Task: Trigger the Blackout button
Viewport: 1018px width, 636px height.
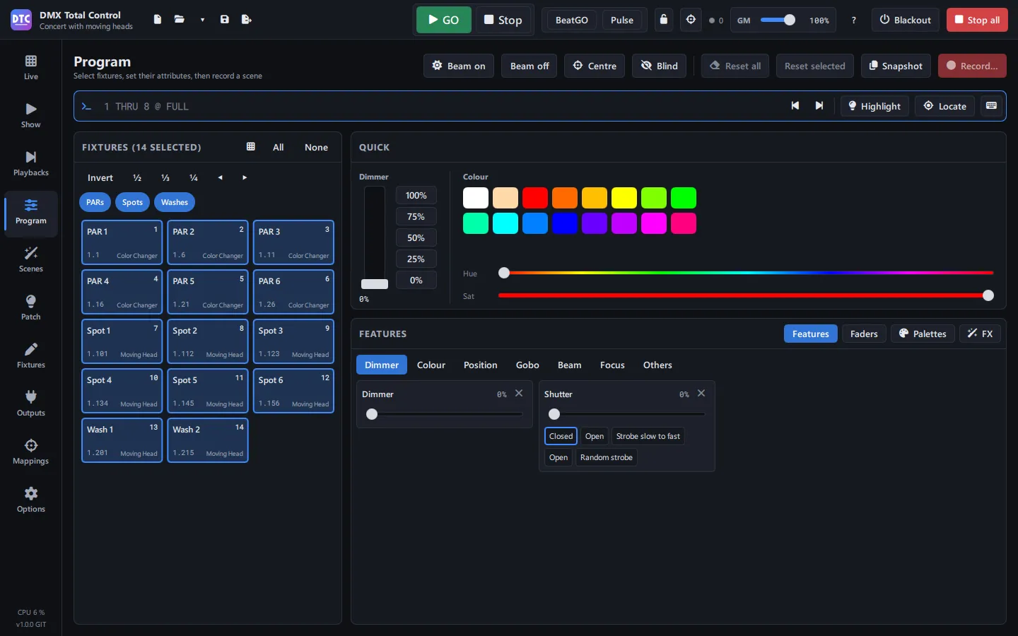Action: 906,20
